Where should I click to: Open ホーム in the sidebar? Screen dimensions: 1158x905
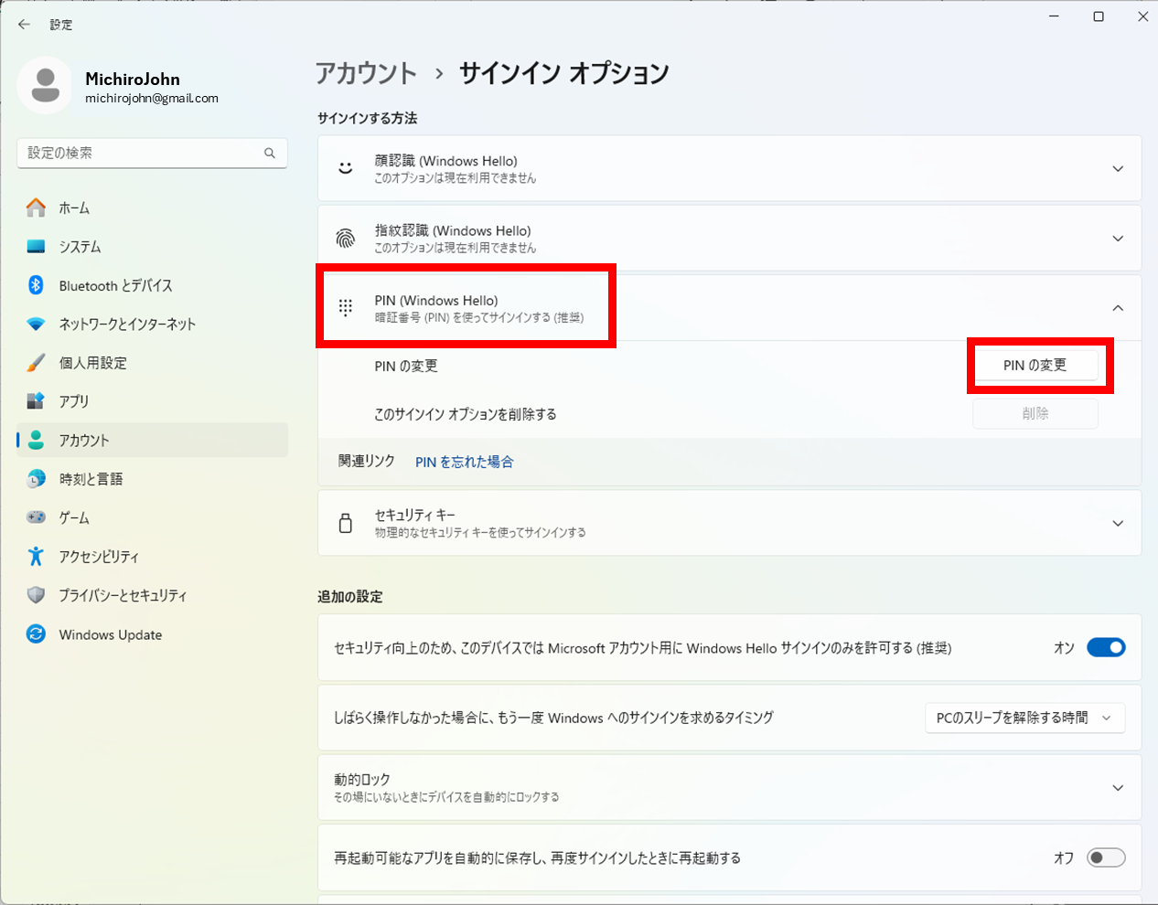point(152,208)
